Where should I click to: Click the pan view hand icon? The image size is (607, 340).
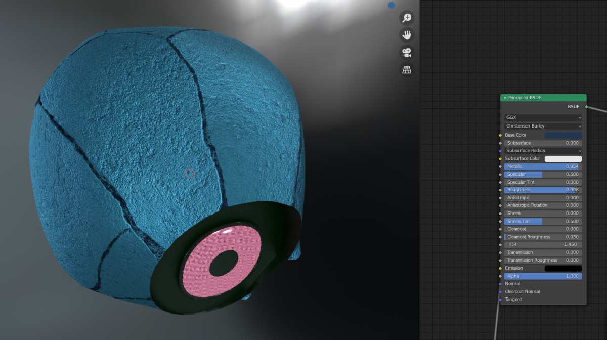point(407,35)
